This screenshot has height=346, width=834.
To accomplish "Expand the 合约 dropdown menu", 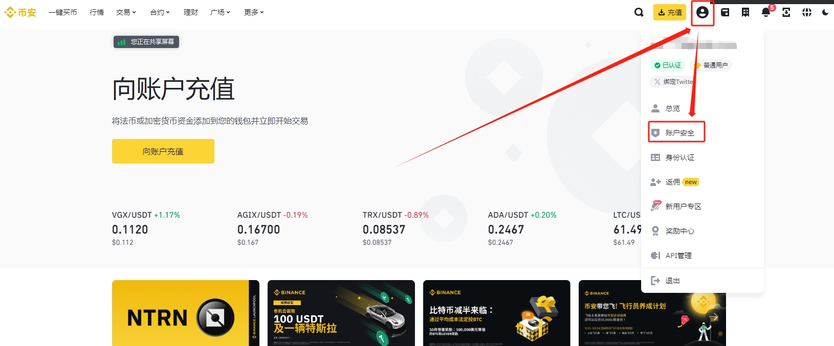I will point(160,12).
